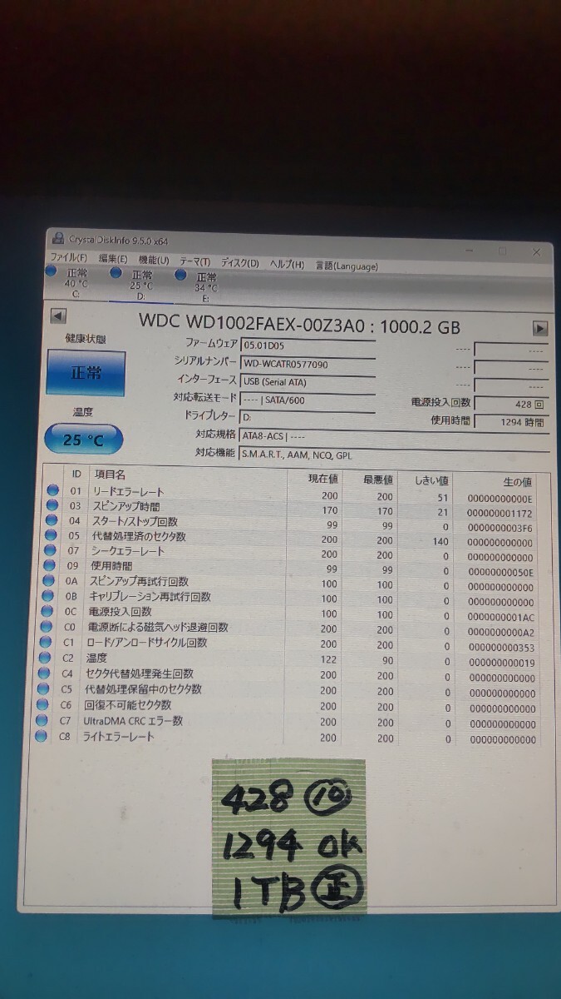561x999 pixels.
Task: Click the 現在値 column header
Action: 322,478
